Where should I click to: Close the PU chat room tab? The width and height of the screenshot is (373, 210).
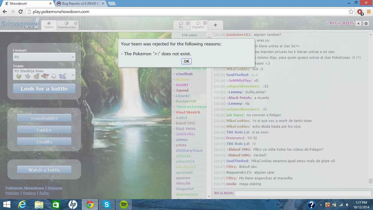click(188, 23)
